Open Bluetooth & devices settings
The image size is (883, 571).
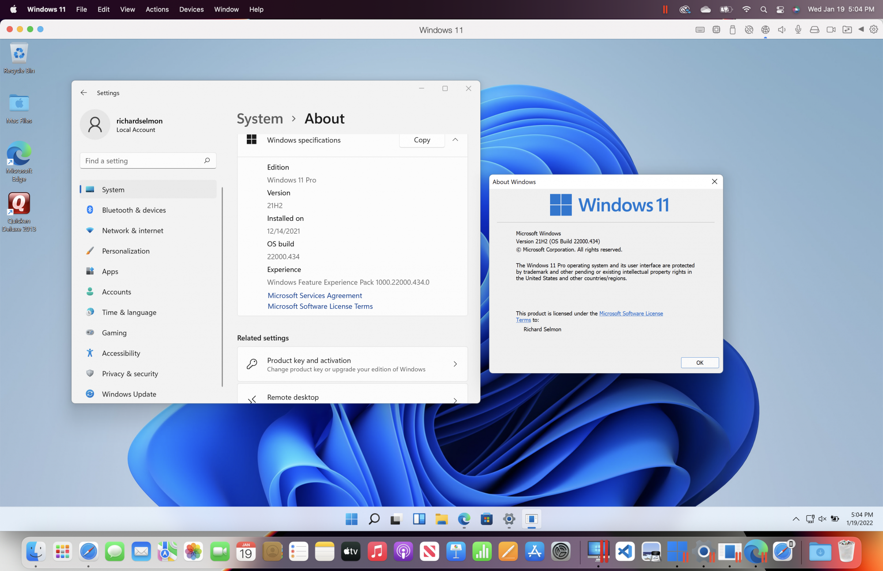tap(134, 210)
